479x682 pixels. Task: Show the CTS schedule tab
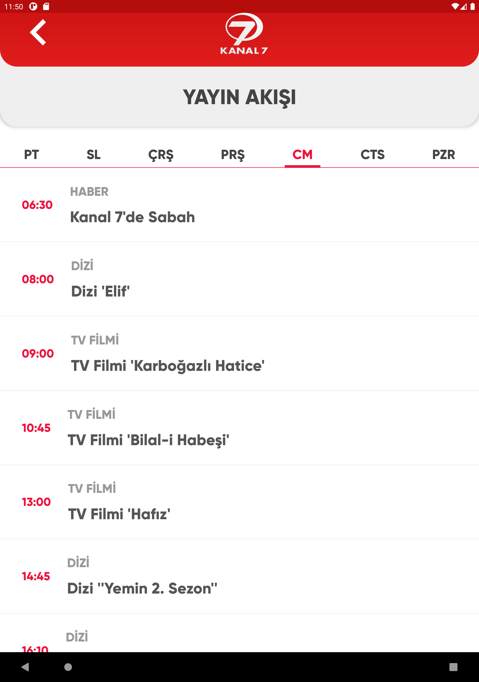(x=373, y=155)
